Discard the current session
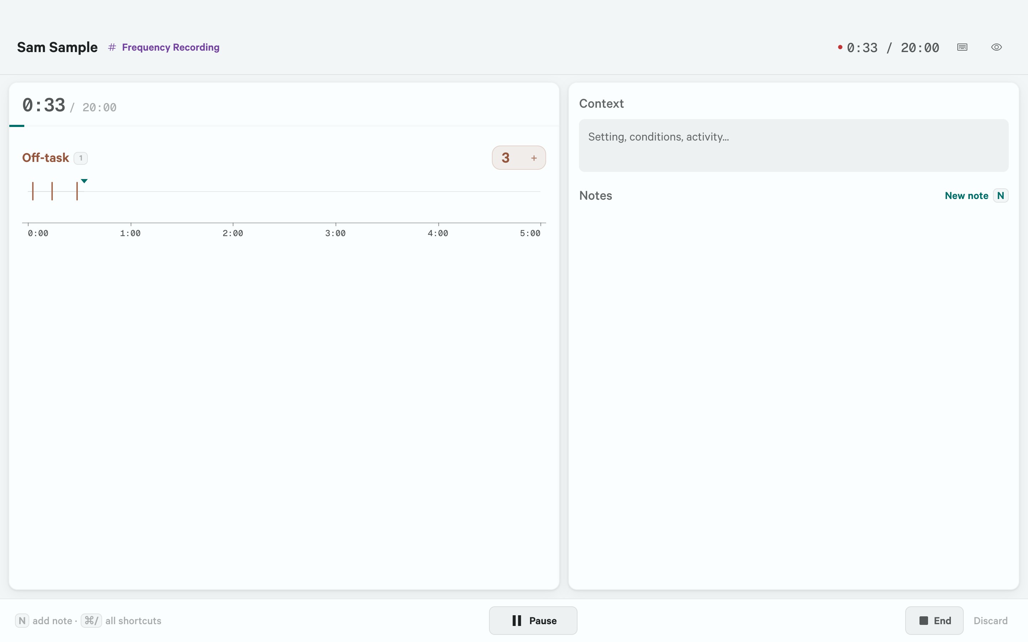Screen dimensions: 1028x642 tap(990, 620)
